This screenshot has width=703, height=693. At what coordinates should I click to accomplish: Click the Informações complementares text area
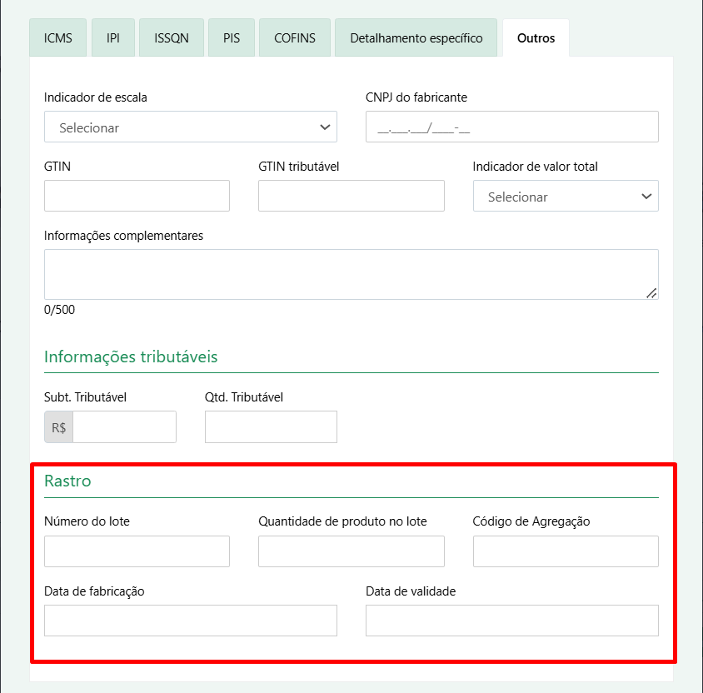(351, 274)
